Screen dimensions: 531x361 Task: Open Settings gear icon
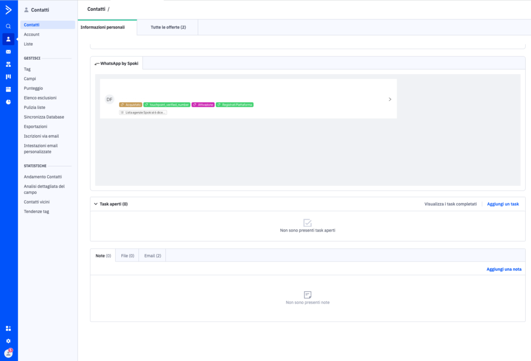click(8, 341)
